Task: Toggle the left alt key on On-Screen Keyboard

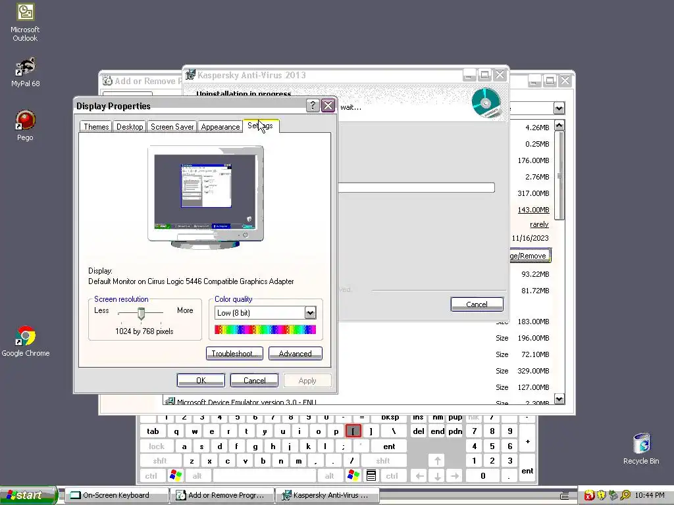Action: [x=197, y=476]
